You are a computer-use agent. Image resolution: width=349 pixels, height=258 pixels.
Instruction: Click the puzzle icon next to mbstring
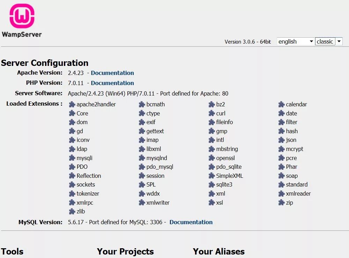pyautogui.click(x=212, y=149)
